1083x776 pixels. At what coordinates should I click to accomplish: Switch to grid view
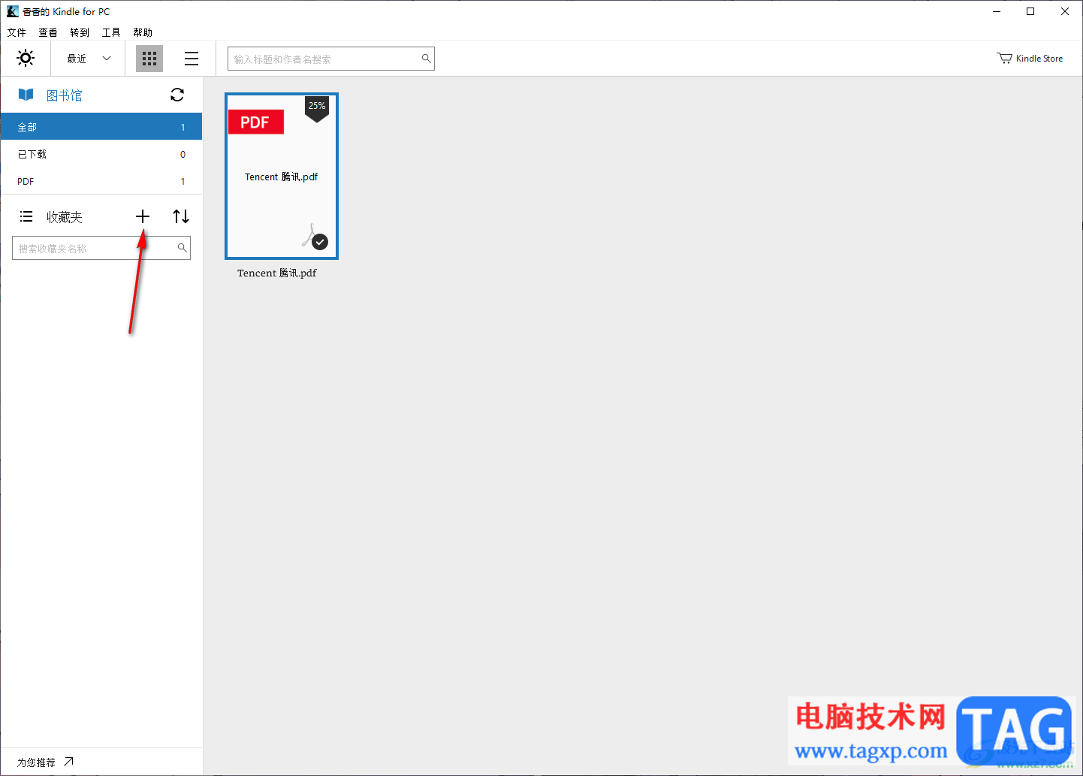[x=149, y=59]
